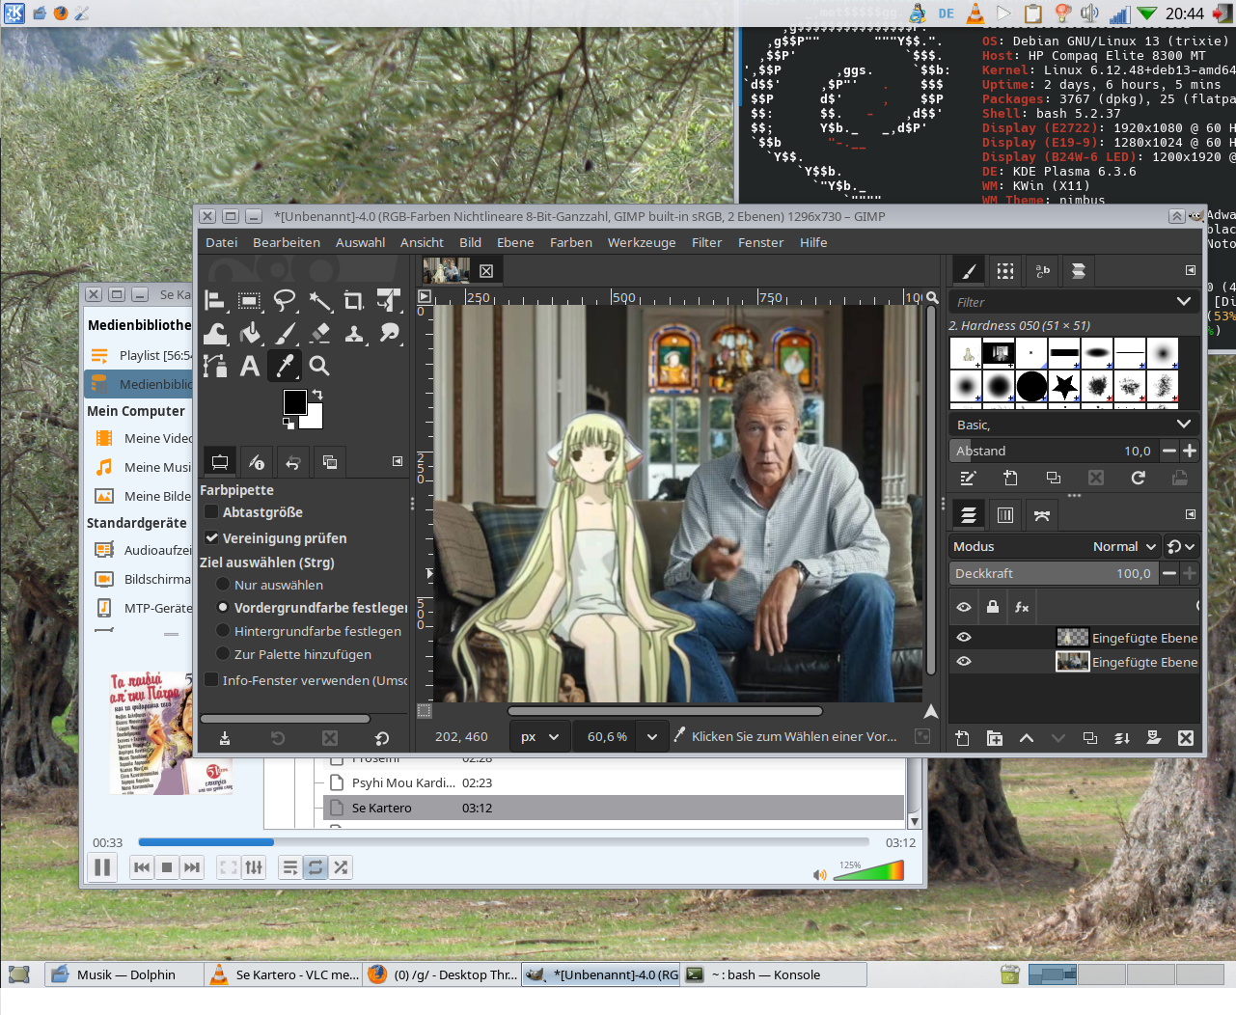Reset colors to default black and white
The width and height of the screenshot is (1236, 1015).
point(288,423)
